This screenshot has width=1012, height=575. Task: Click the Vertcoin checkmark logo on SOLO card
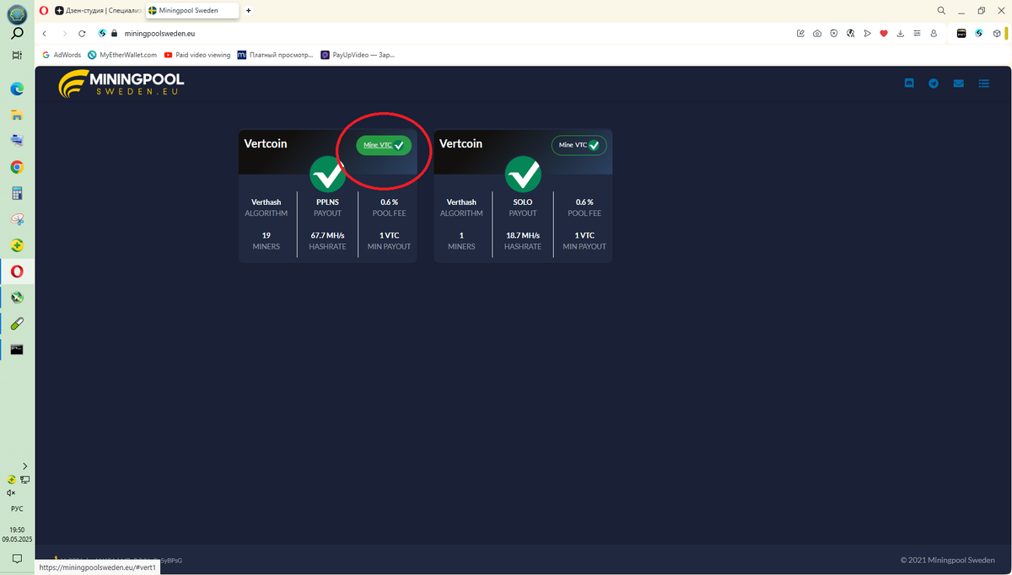(523, 174)
